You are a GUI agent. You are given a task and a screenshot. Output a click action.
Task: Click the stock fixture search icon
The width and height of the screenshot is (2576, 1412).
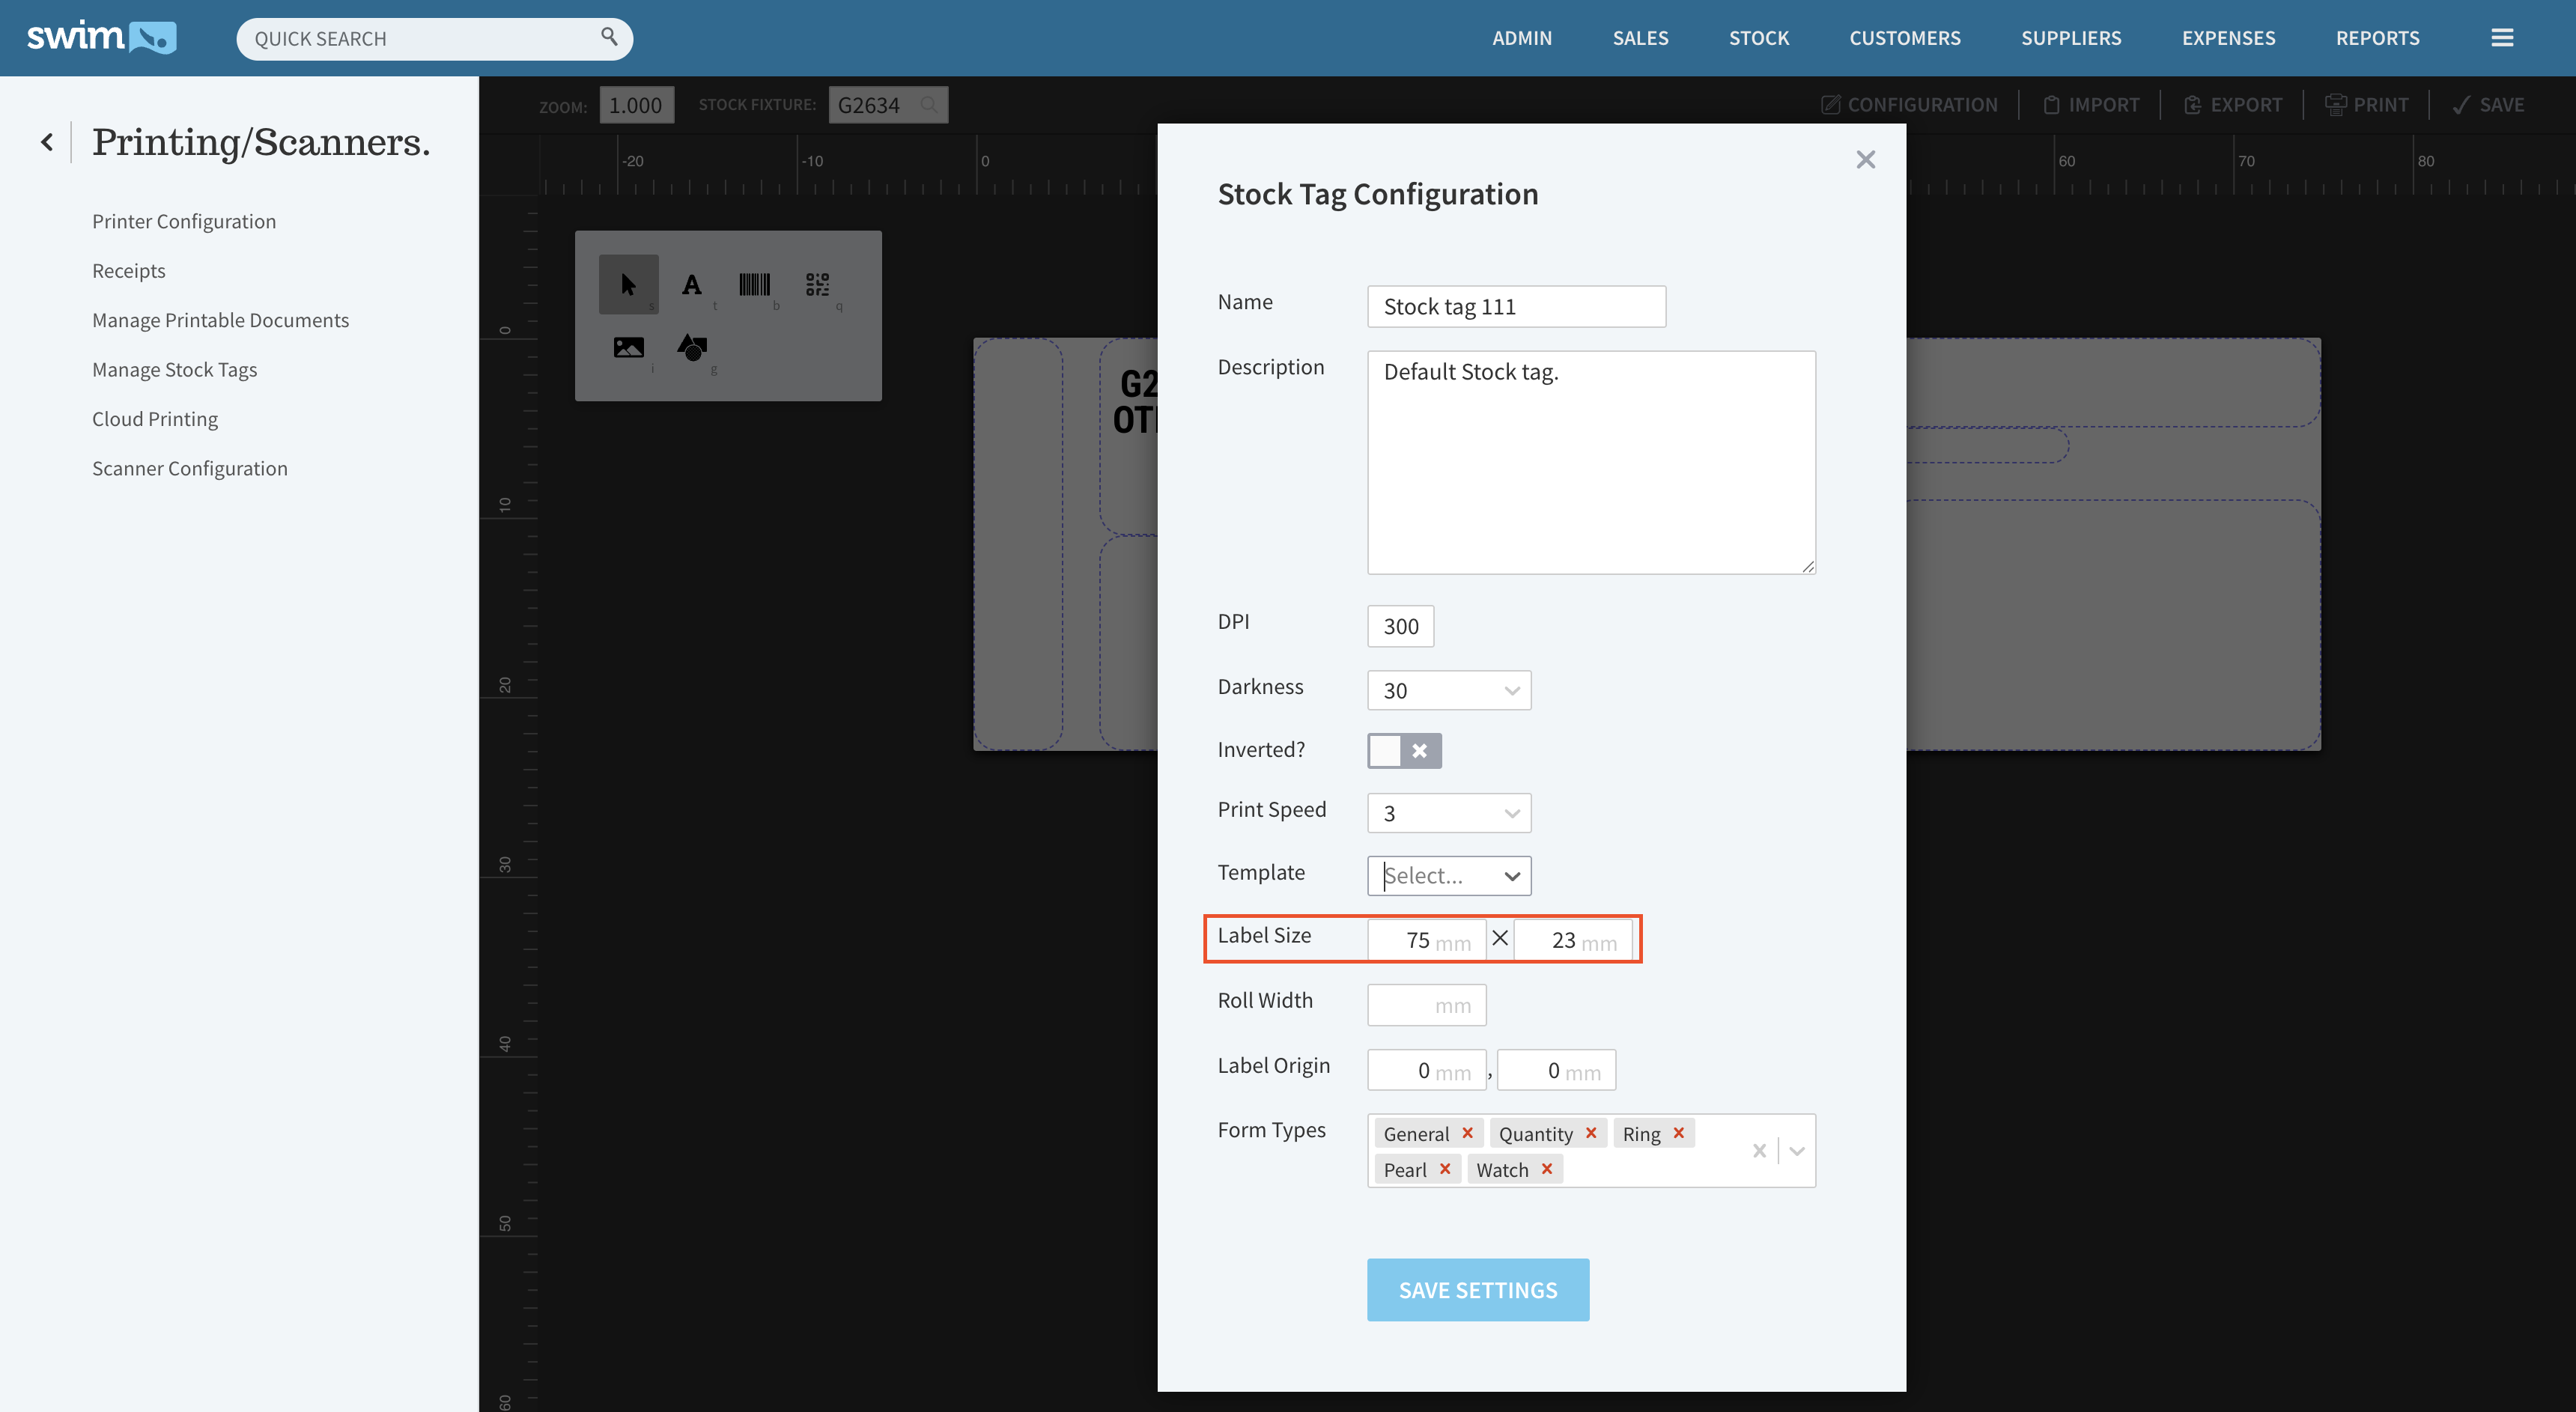pos(928,104)
